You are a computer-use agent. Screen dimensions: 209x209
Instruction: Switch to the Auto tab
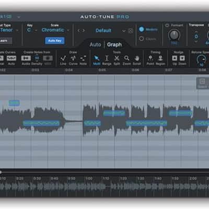95,44
